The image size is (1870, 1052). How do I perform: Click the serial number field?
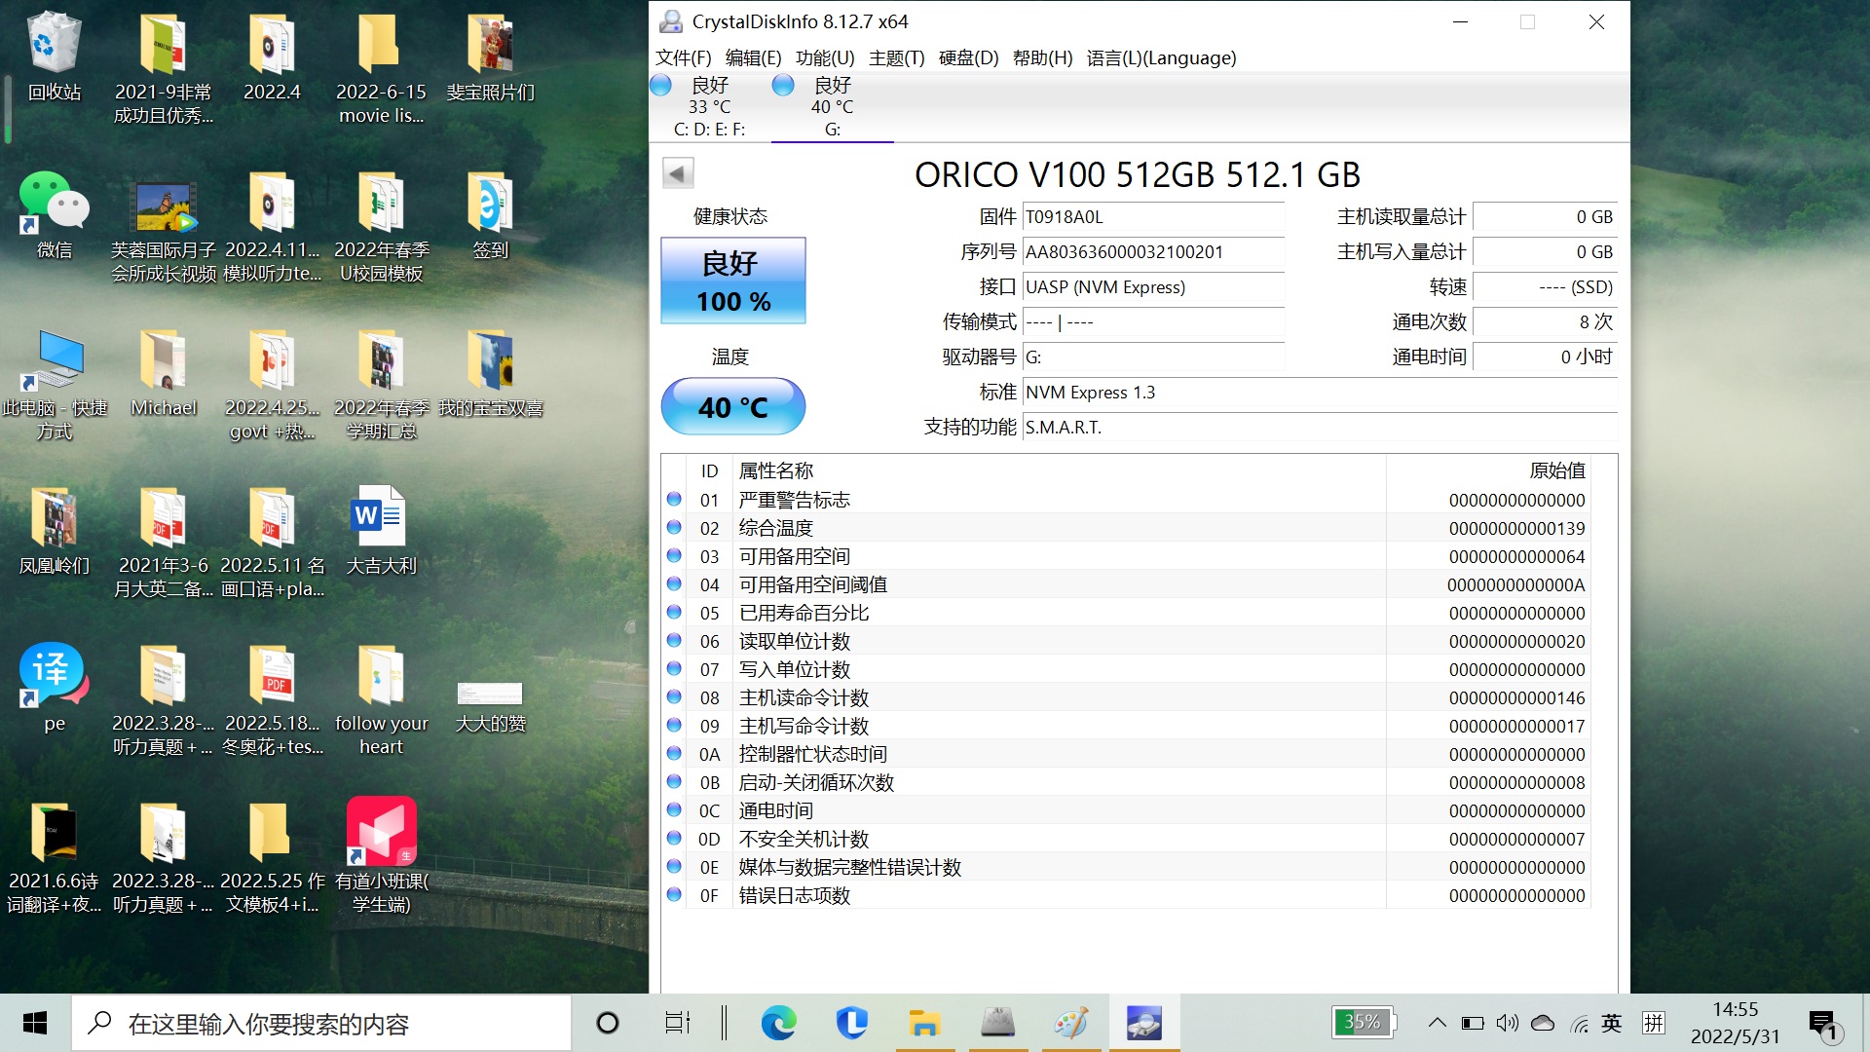click(x=1153, y=252)
